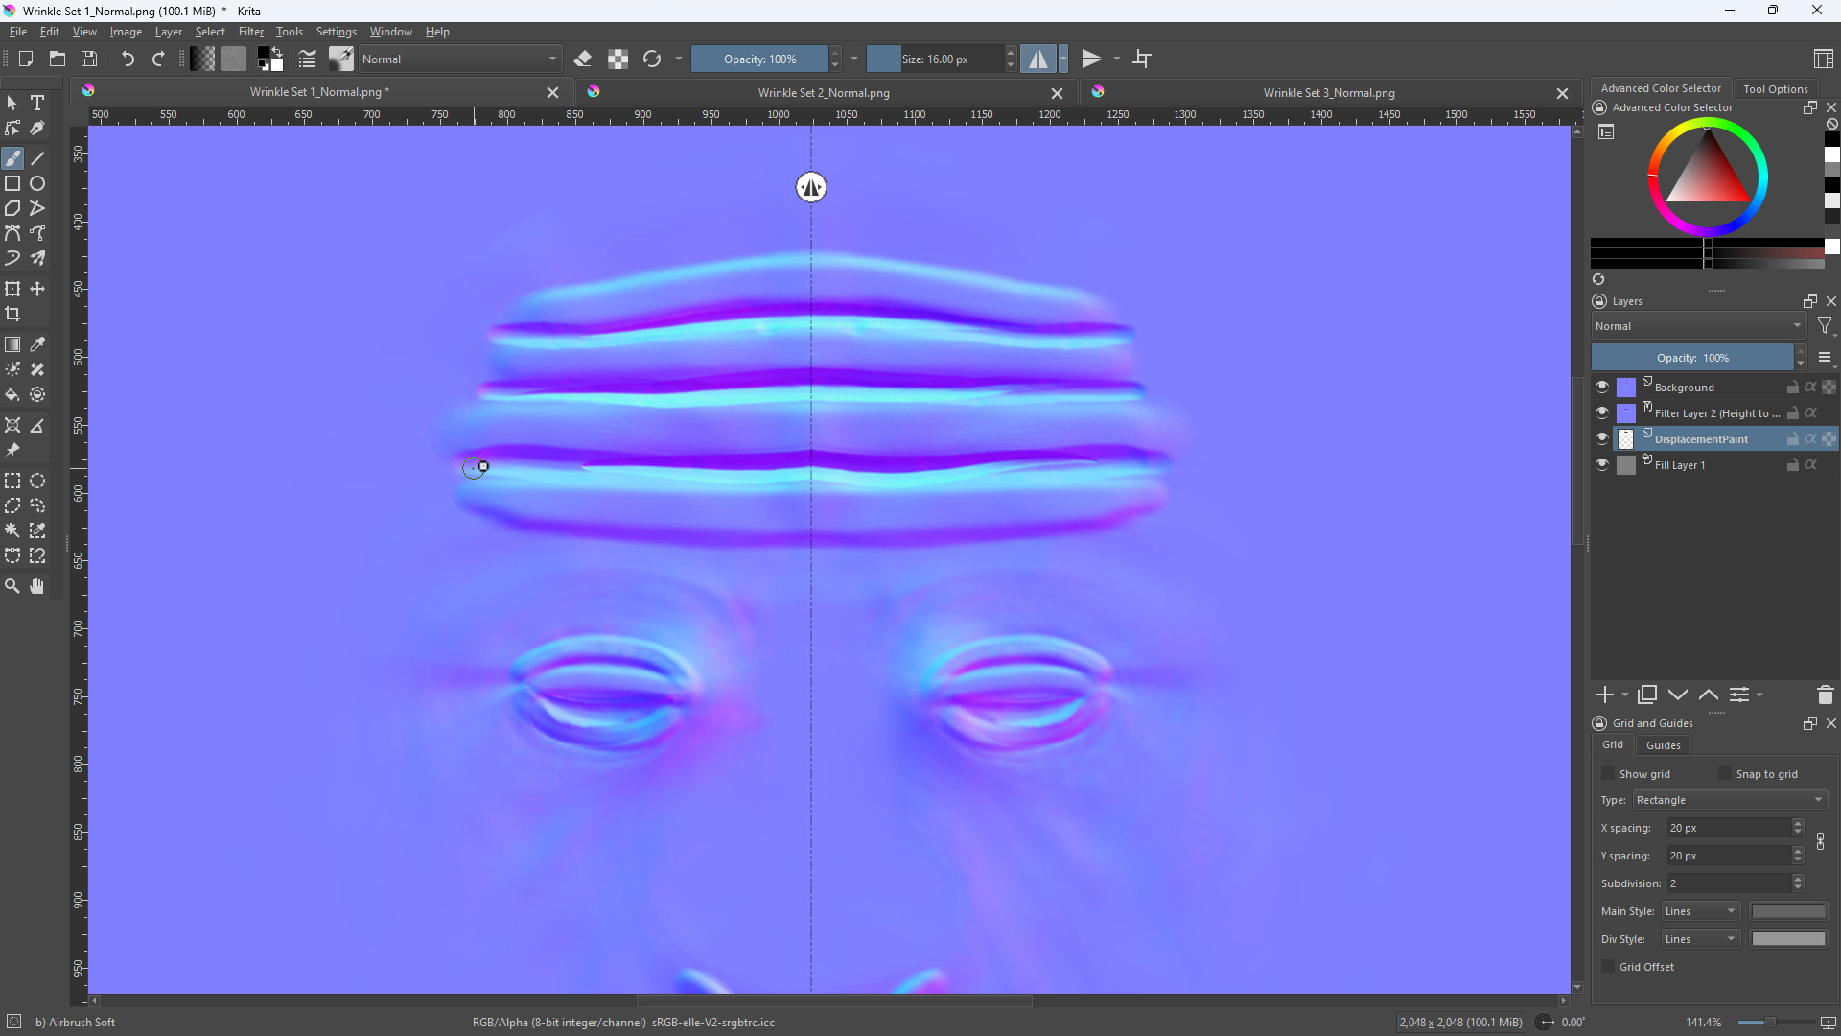Click the Reload Original Preset icon
The height and width of the screenshot is (1036, 1841).
652,59
